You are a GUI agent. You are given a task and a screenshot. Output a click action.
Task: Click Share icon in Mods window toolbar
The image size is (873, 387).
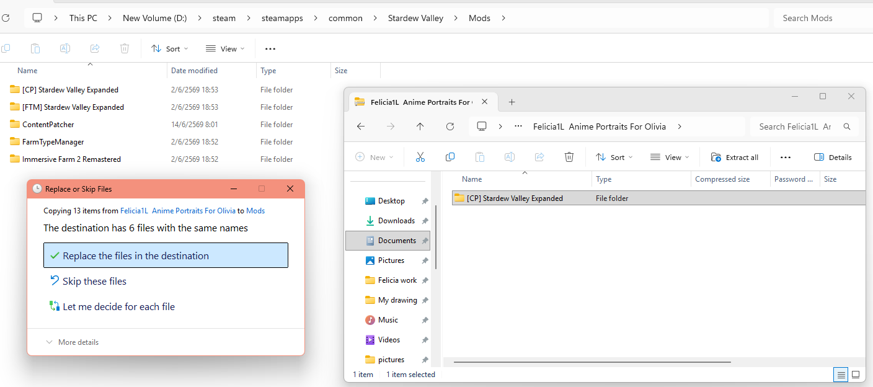click(x=95, y=48)
